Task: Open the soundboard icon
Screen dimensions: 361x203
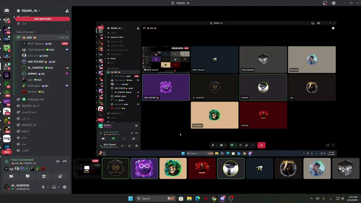Action: tap(60, 176)
